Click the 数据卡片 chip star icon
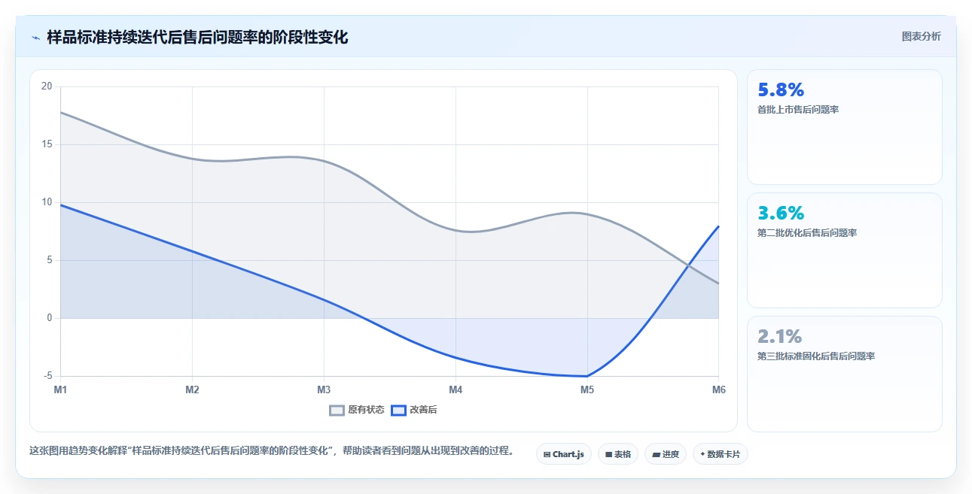 tap(702, 454)
